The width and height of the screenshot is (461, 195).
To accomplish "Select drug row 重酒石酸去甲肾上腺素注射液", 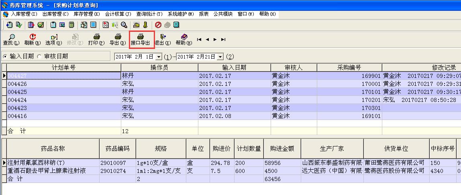I will tap(231, 171).
